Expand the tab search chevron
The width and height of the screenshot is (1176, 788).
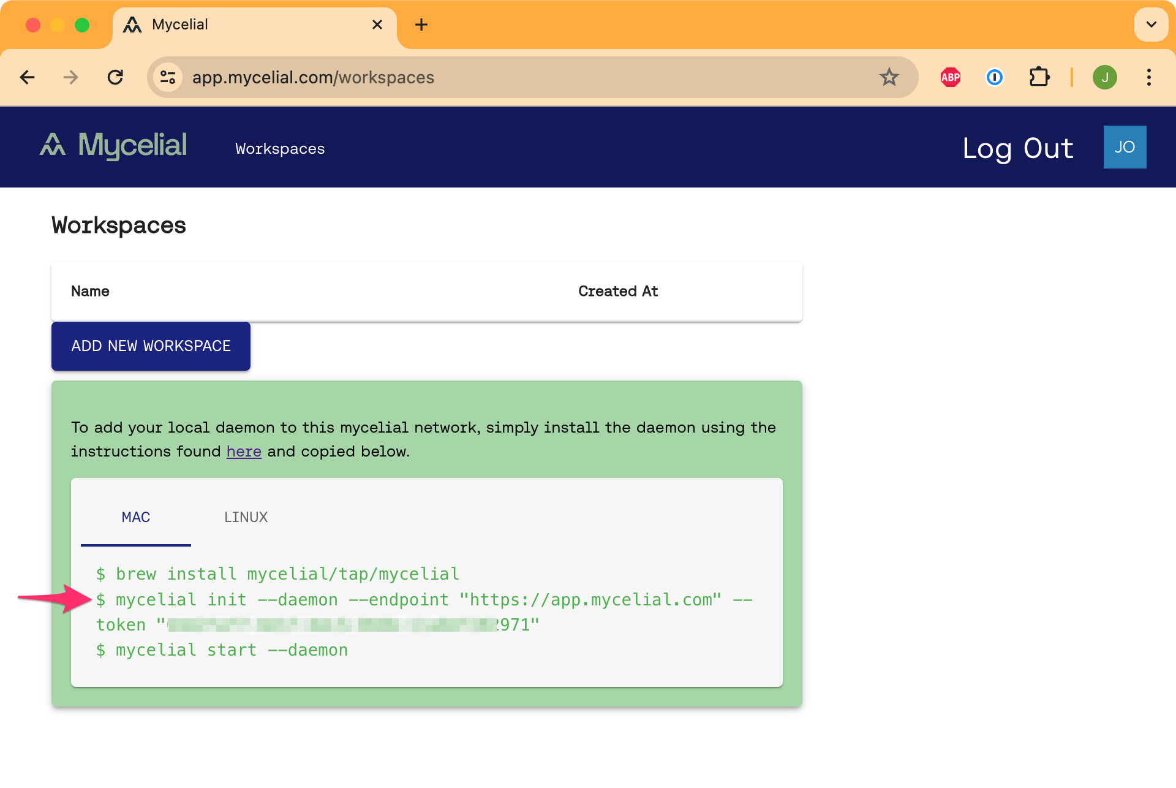pyautogui.click(x=1151, y=25)
